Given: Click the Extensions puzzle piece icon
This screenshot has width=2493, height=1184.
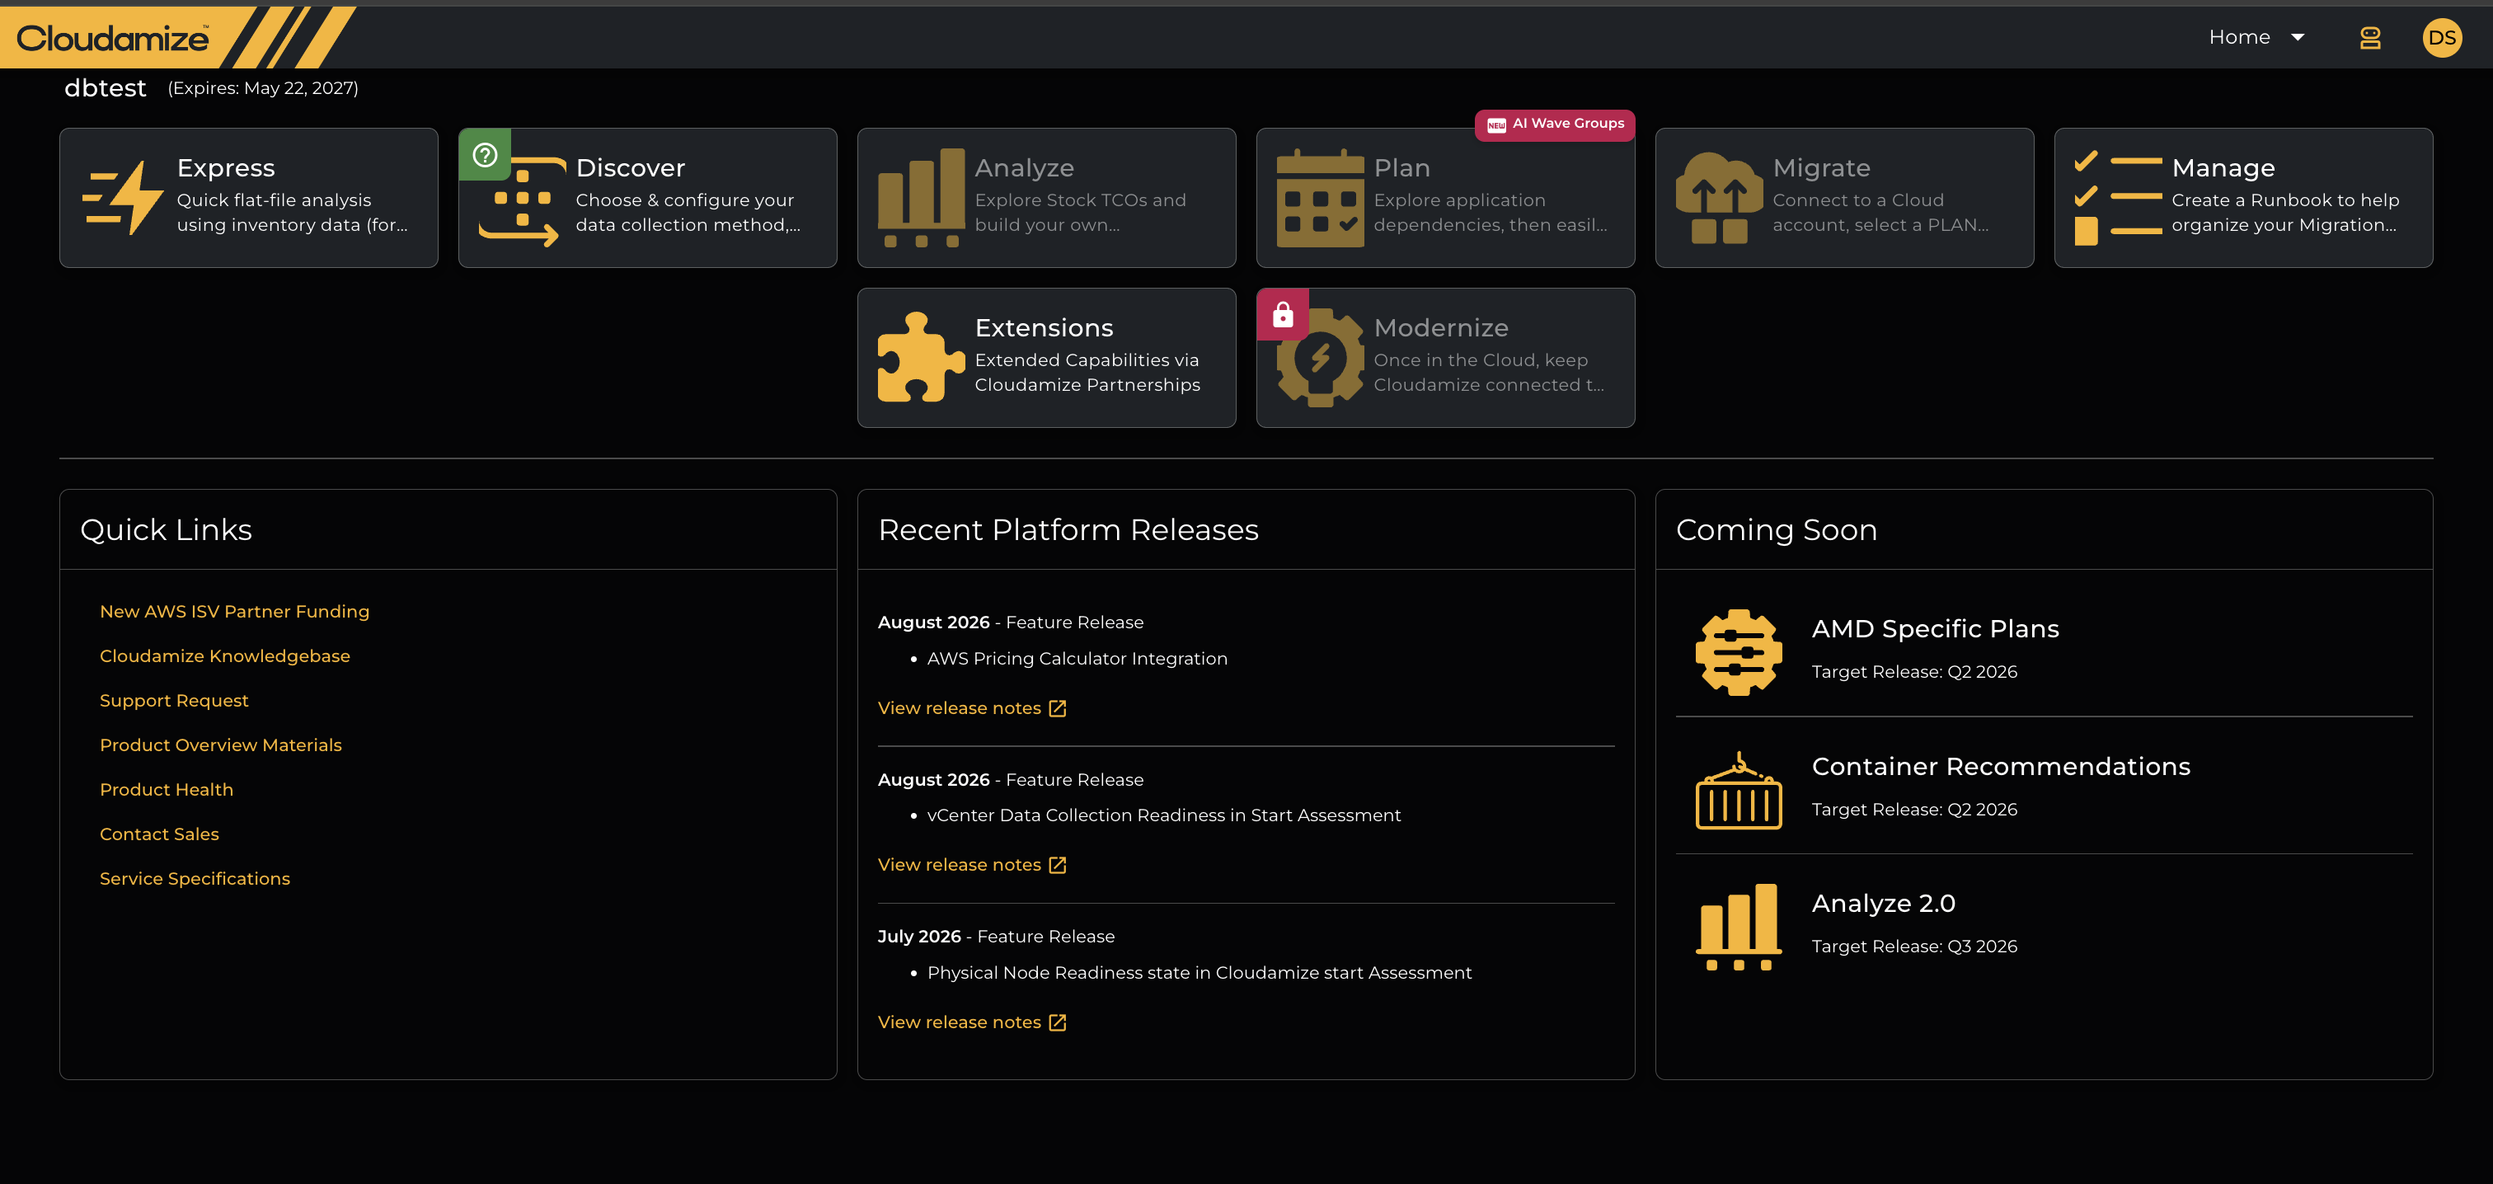Looking at the screenshot, I should coord(922,357).
